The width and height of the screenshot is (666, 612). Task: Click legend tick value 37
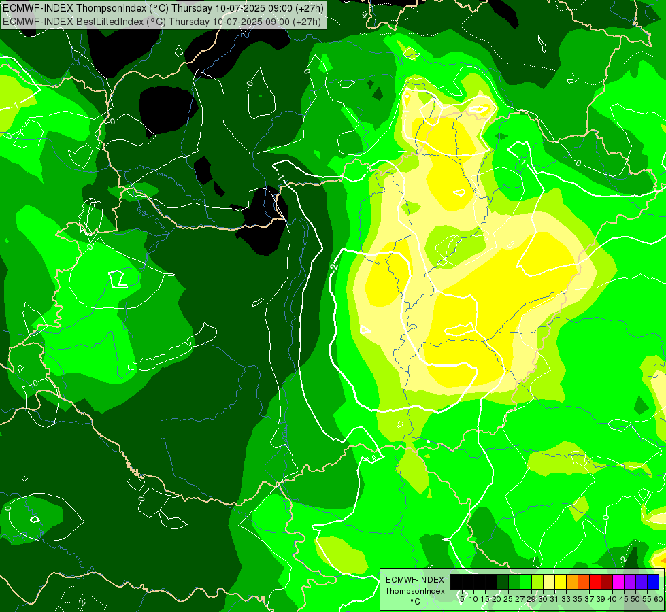[590, 599]
